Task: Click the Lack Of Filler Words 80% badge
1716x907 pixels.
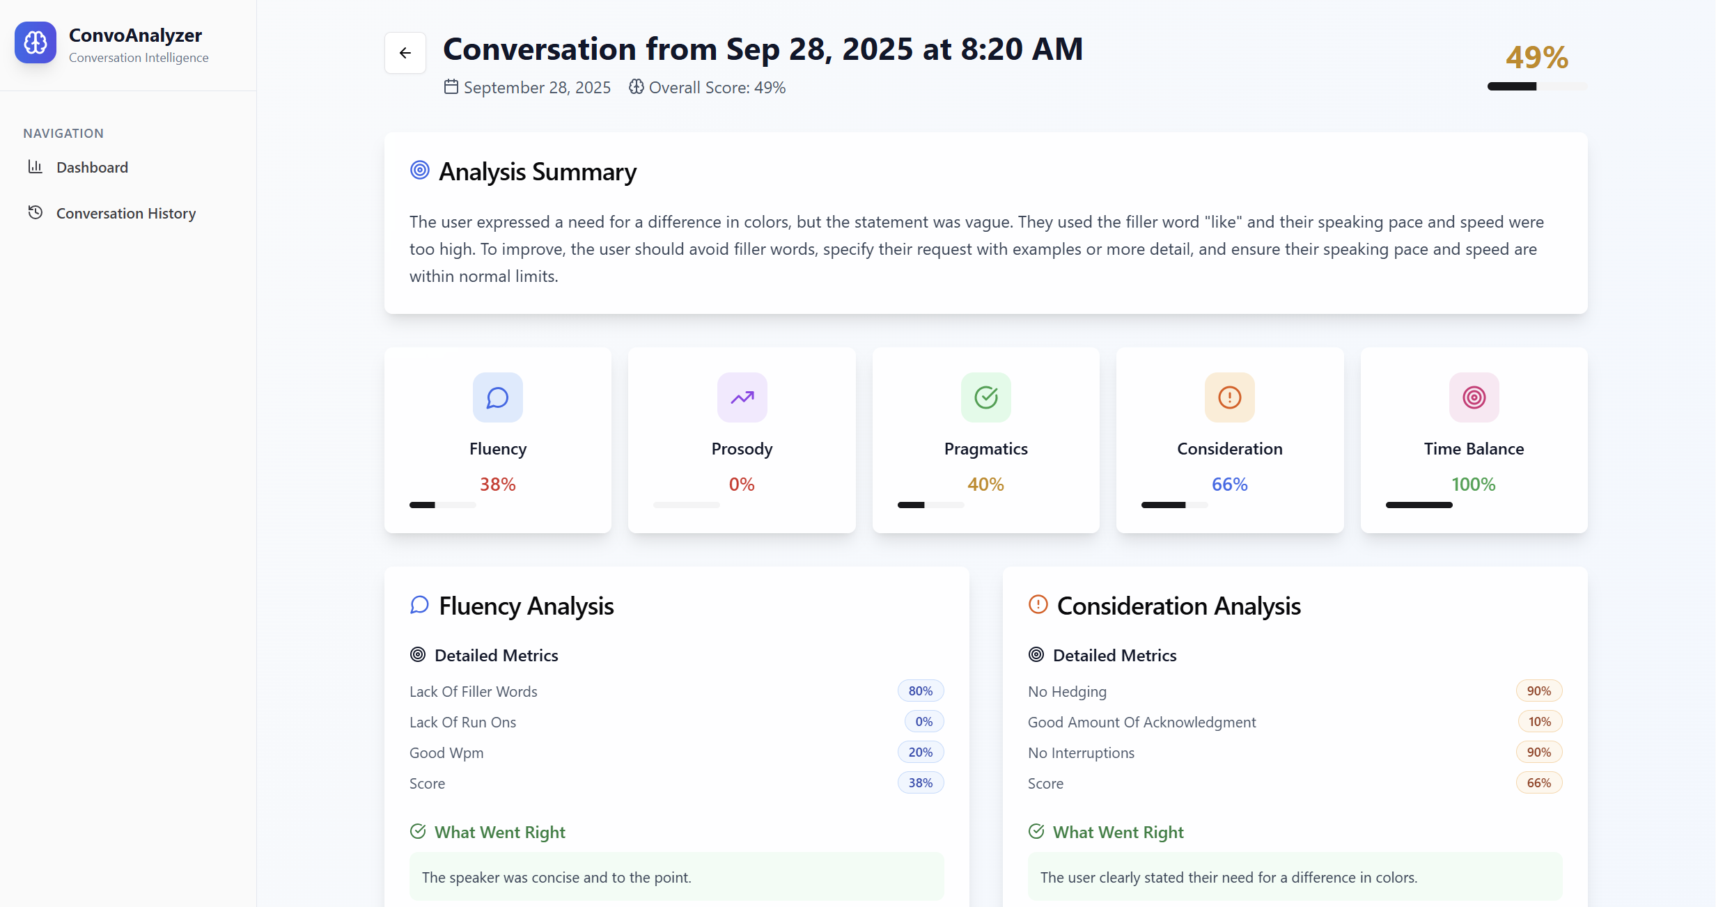Action: (x=920, y=691)
